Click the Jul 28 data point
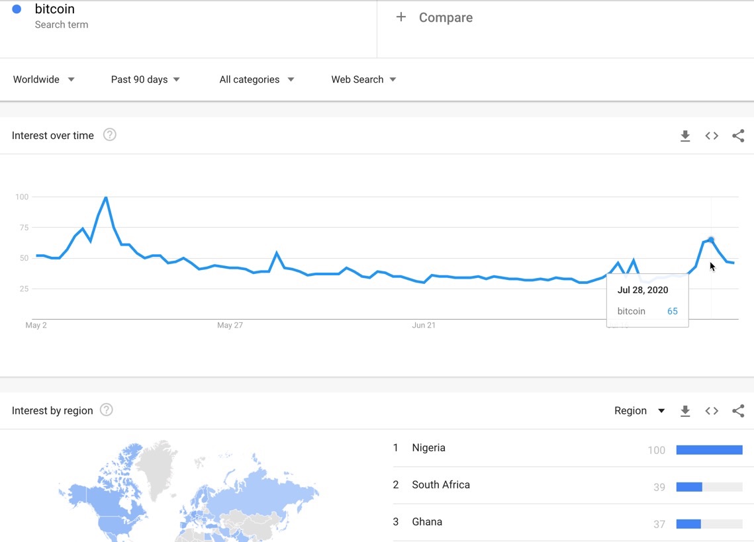This screenshot has width=754, height=542. (711, 240)
